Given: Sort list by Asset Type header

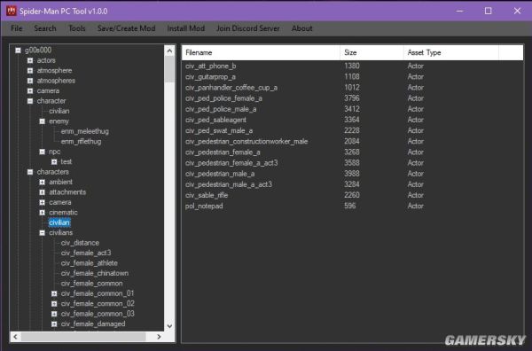Looking at the screenshot, I should 451,52.
